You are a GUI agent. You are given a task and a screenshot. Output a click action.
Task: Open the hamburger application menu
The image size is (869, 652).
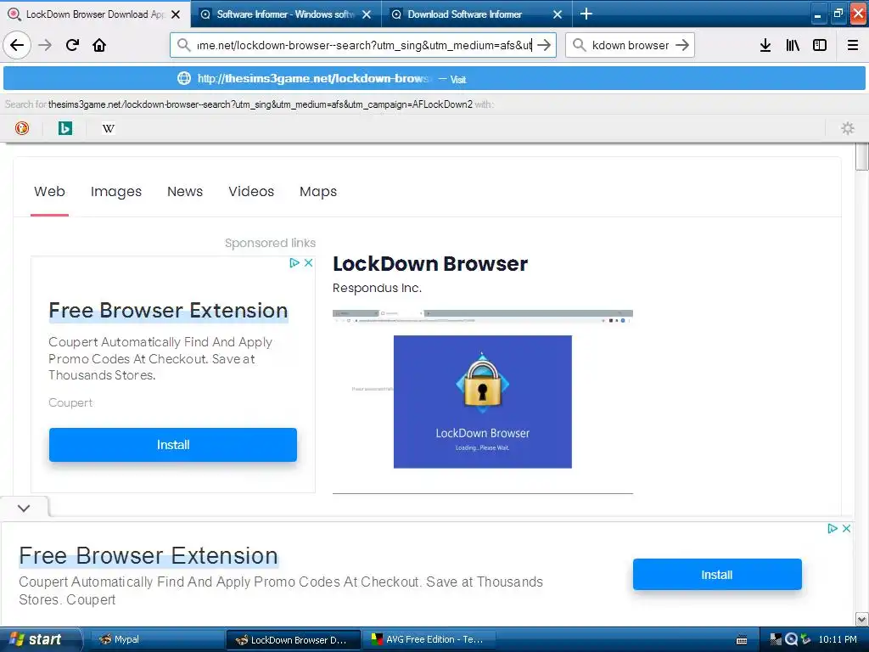pyautogui.click(x=853, y=45)
